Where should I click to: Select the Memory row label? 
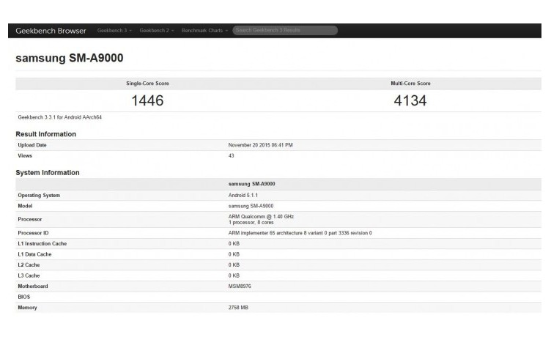click(27, 308)
